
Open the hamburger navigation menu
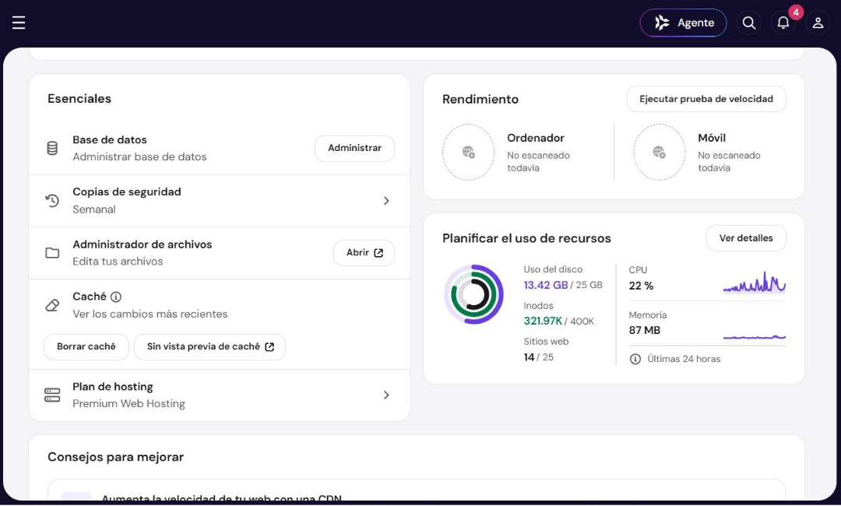19,23
